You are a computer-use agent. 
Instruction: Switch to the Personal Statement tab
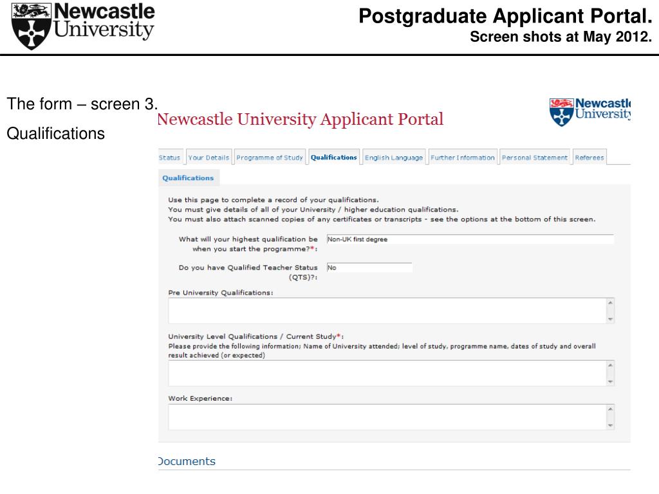pyautogui.click(x=535, y=158)
